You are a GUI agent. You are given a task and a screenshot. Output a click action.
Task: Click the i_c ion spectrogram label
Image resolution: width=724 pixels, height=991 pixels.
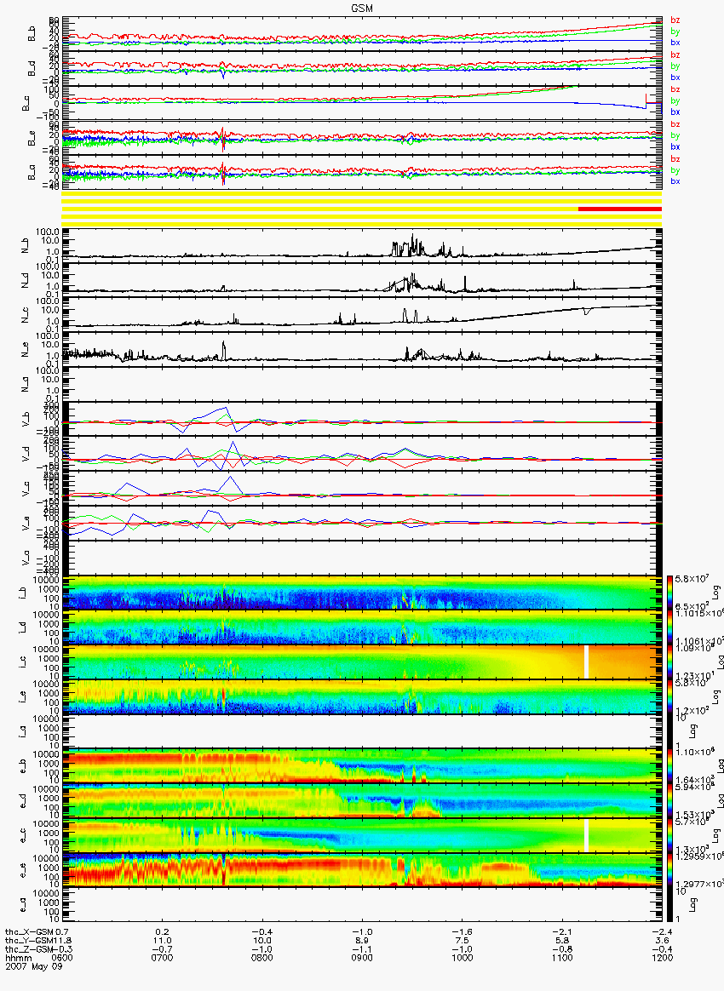pyautogui.click(x=22, y=662)
